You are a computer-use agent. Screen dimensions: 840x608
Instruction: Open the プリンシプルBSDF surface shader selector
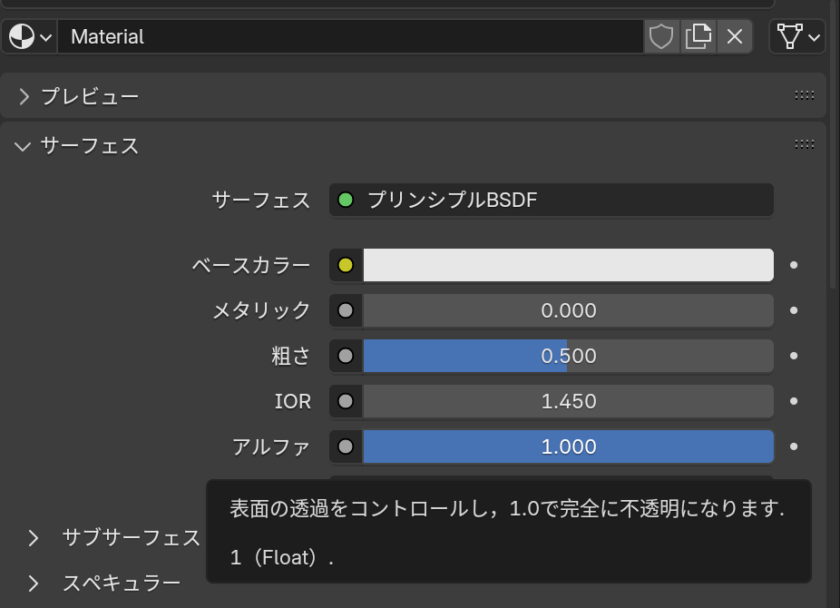coord(552,200)
